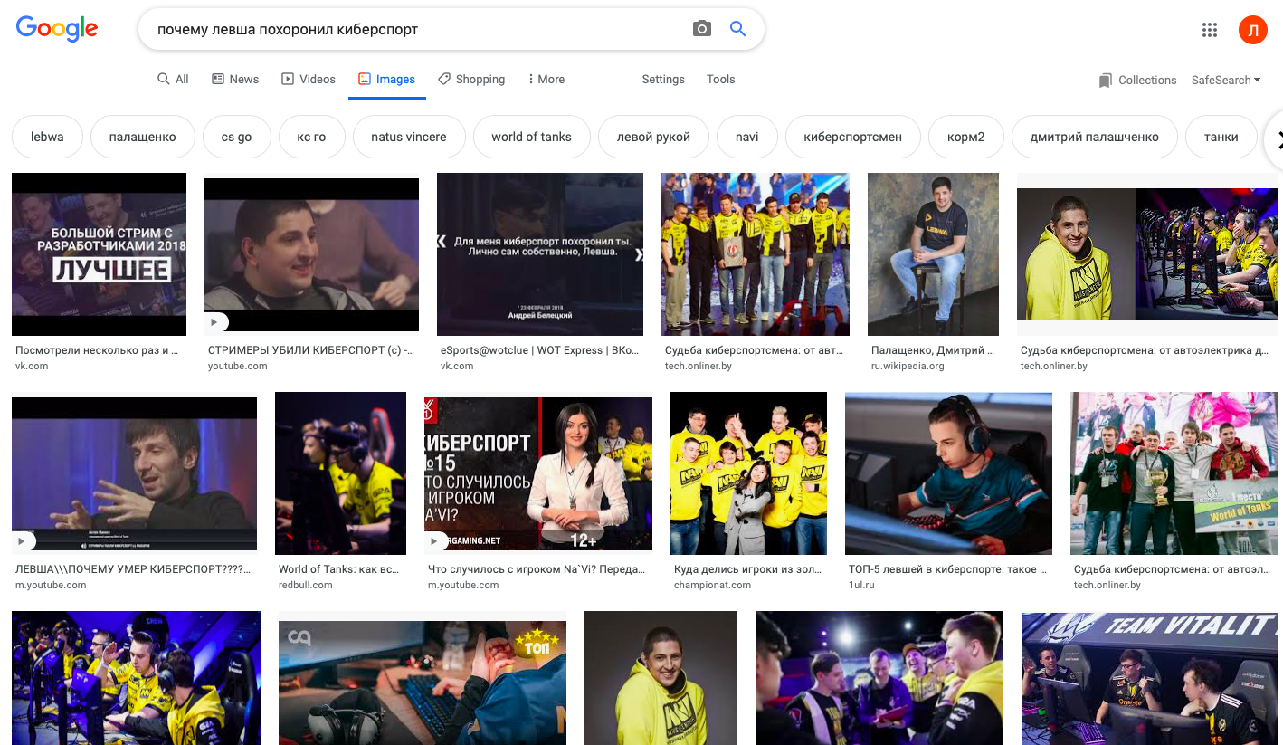1283x745 pixels.
Task: Click the play badge on ЛЕВША ПОЧЕМУ УМЕР КИБЕРСПОРТ thumbnail
Action: coord(24,541)
